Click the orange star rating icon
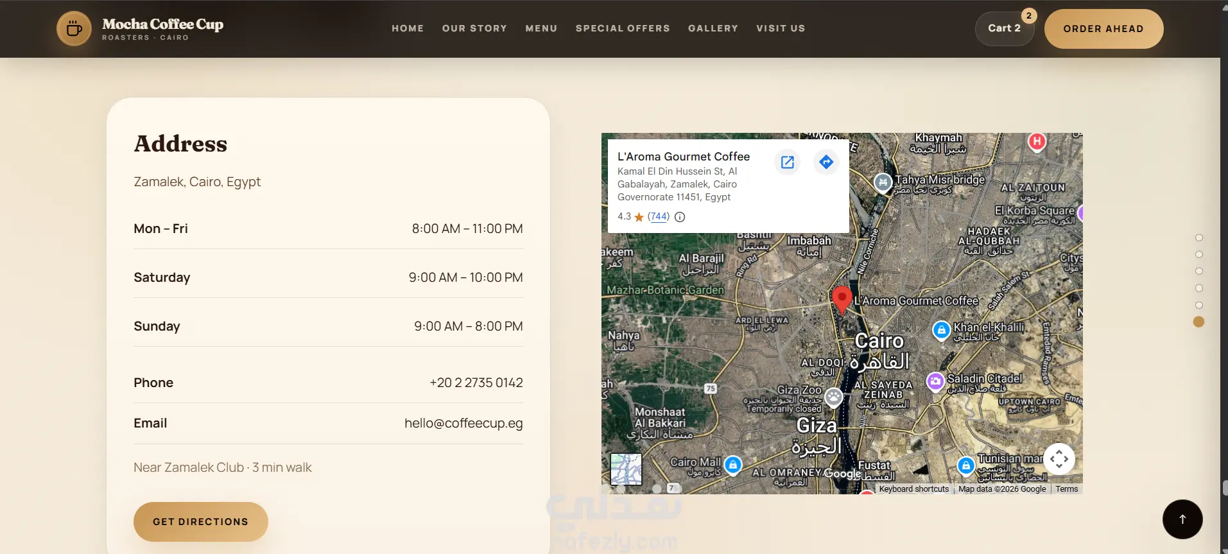 [x=639, y=217]
